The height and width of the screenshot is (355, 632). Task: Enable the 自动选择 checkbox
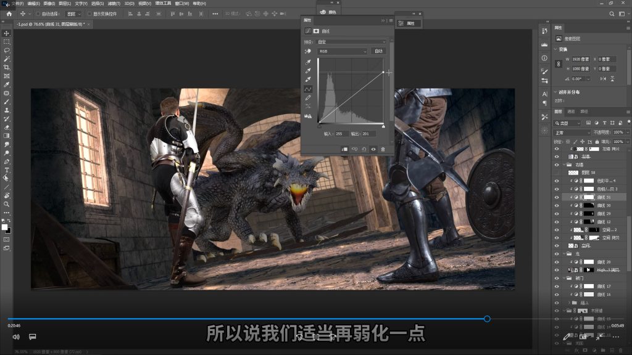(x=38, y=14)
